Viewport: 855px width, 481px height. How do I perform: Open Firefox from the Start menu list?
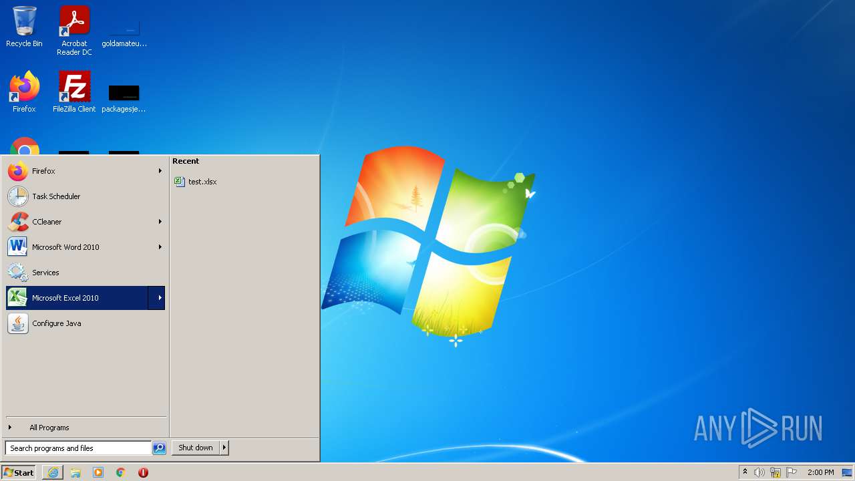coord(85,171)
